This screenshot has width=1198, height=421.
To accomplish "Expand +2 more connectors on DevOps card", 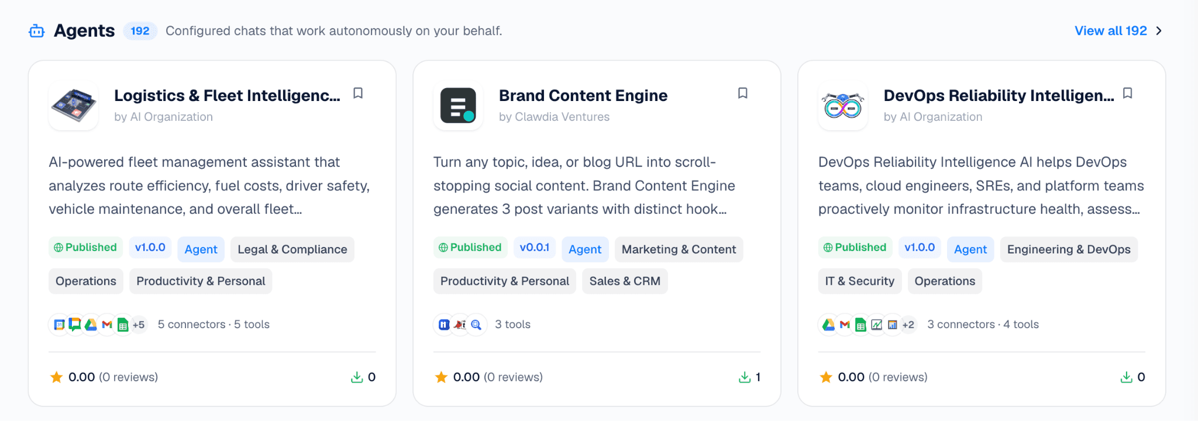I will coord(908,325).
